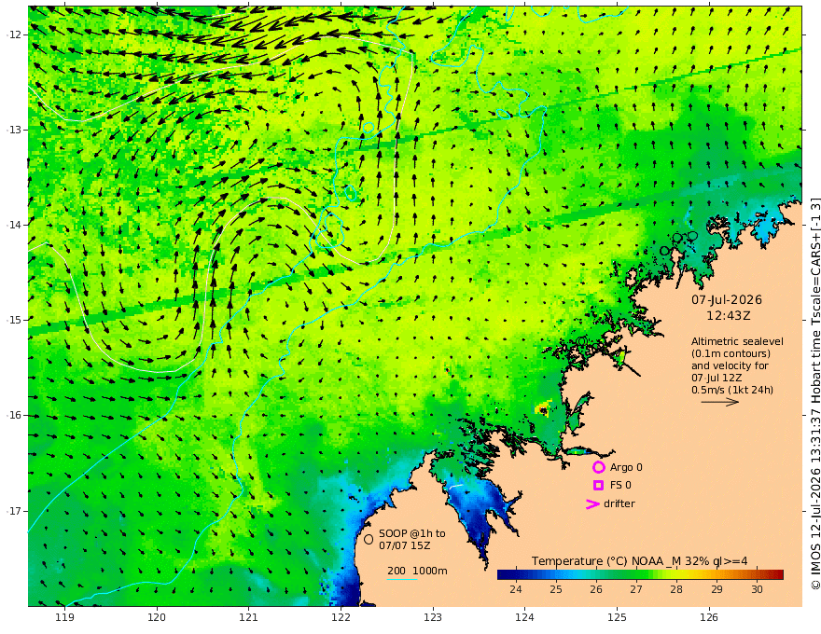Click the colorbar tick label 24
The width and height of the screenshot is (821, 634).
point(516,589)
